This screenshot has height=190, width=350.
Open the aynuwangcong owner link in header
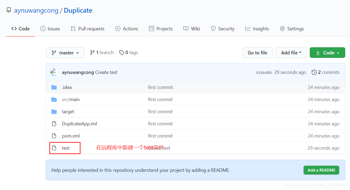(36, 10)
